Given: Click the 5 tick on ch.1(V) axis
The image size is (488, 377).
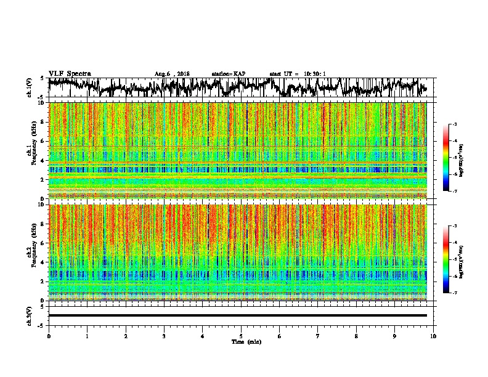Looking at the screenshot, I should click(x=42, y=78).
